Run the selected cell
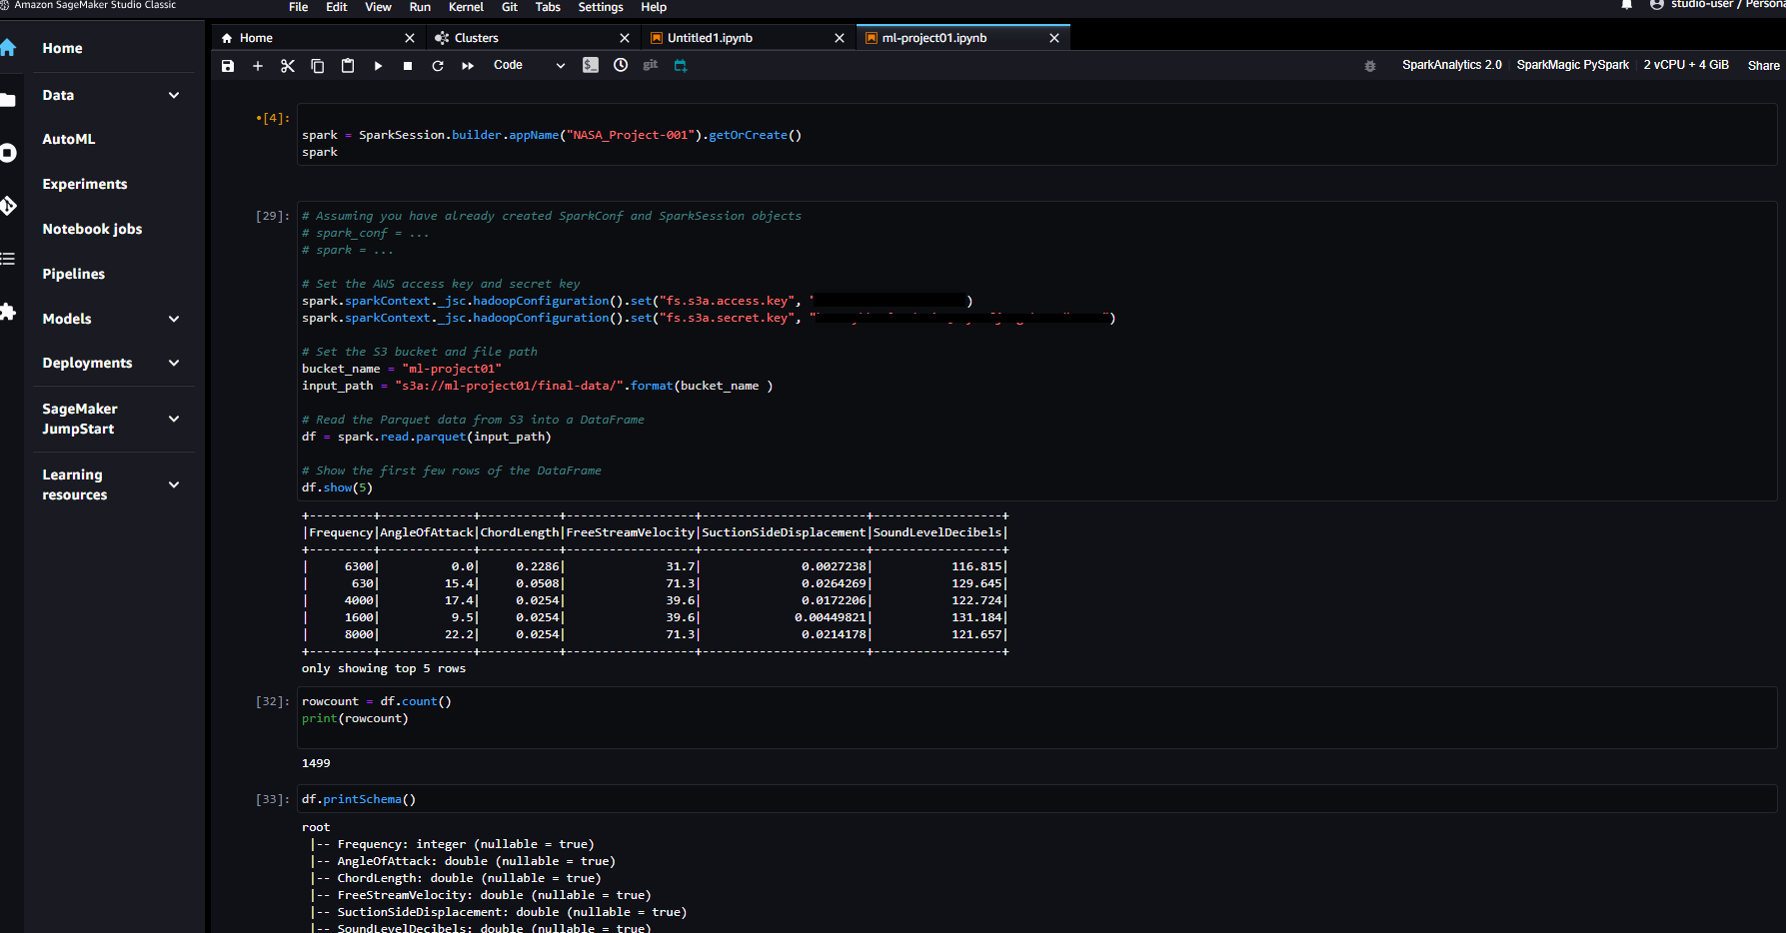The height and width of the screenshot is (933, 1786). [x=378, y=66]
